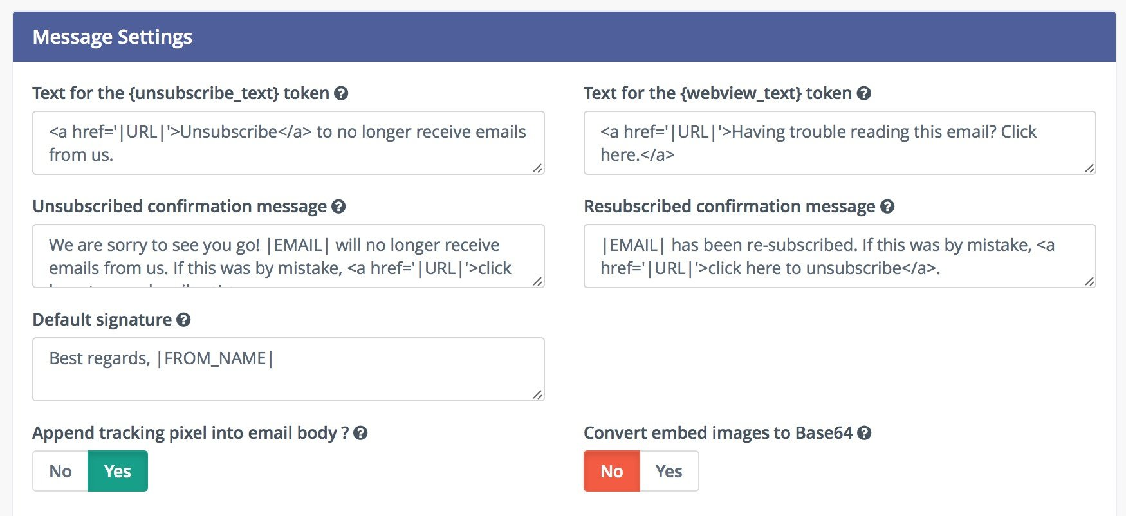
Task: Focus the Resubscribed confirmation message field
Action: pyautogui.click(x=839, y=256)
